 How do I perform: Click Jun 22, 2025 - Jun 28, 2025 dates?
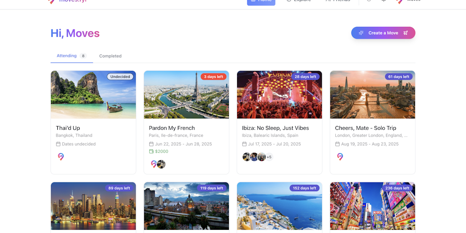tap(183, 144)
